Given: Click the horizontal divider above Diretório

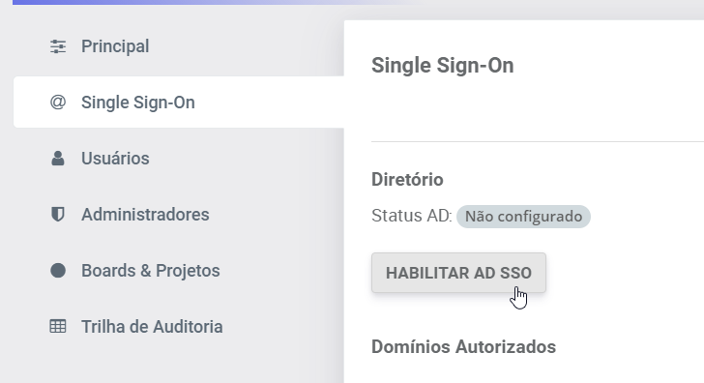Looking at the screenshot, I should (x=538, y=141).
